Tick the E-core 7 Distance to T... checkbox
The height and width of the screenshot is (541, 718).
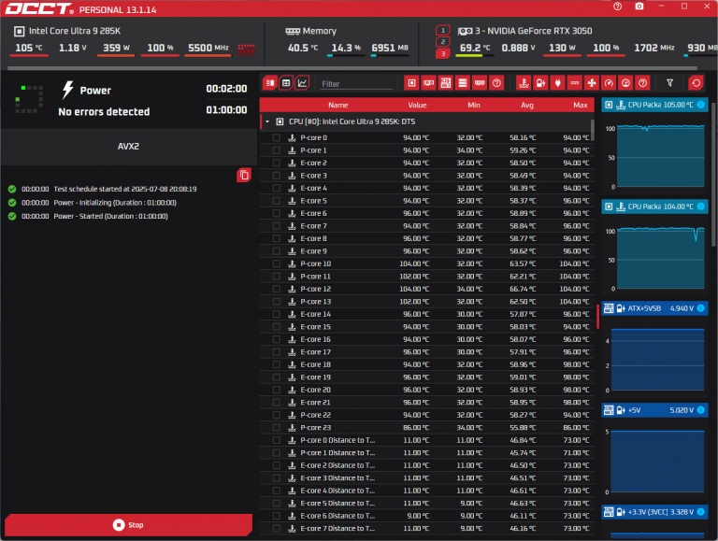277,529
